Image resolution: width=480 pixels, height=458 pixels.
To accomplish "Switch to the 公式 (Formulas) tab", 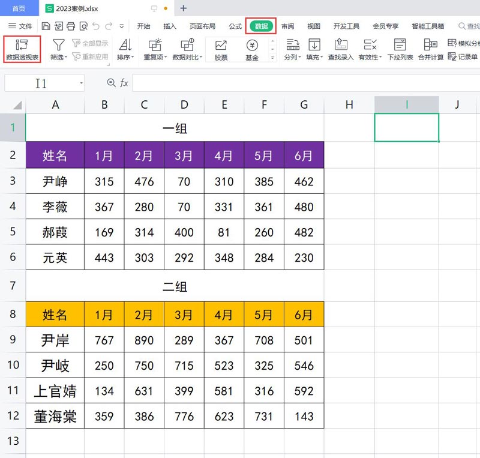I will click(x=235, y=26).
